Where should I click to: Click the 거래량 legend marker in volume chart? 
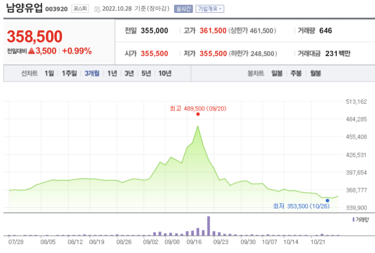[354, 219]
